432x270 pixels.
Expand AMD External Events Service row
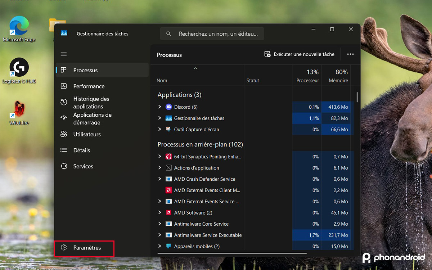click(159, 201)
